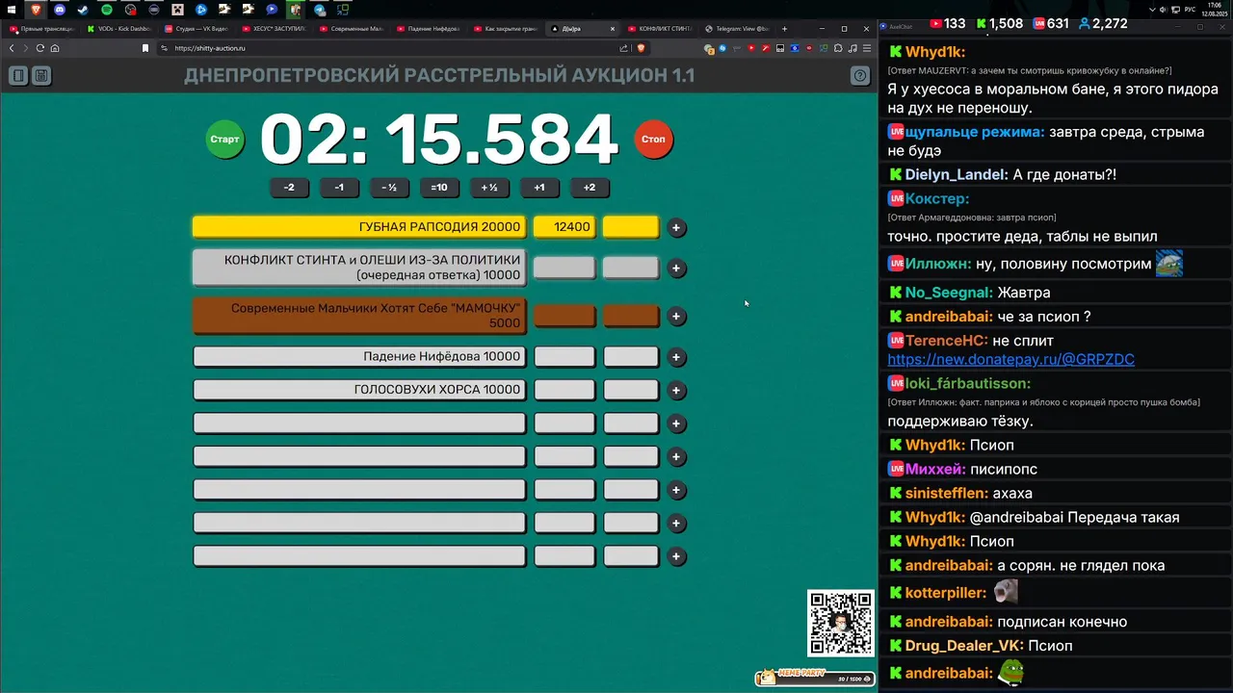Screen dimensions: 1233x693
Task: Click plus on ГУБНАЯ РАПСОДИЯ row
Action: click(x=676, y=228)
